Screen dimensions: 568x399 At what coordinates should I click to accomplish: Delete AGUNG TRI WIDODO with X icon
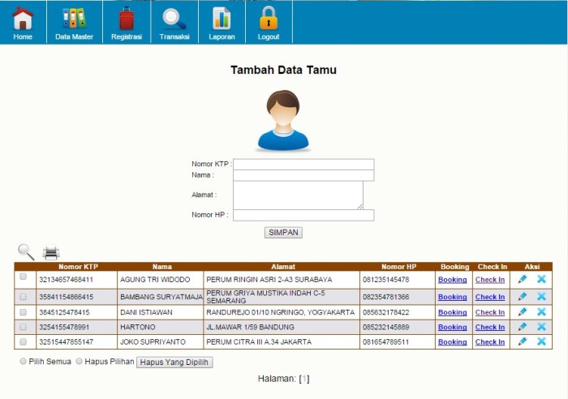[541, 279]
